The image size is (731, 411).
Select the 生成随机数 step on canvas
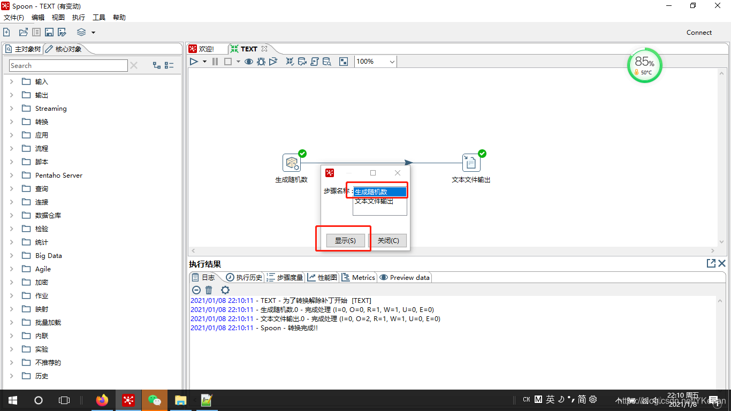(x=292, y=162)
